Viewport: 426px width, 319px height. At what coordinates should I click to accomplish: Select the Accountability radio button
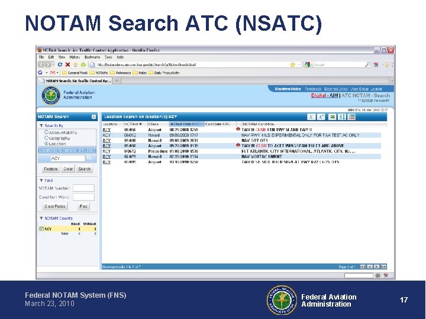46,132
